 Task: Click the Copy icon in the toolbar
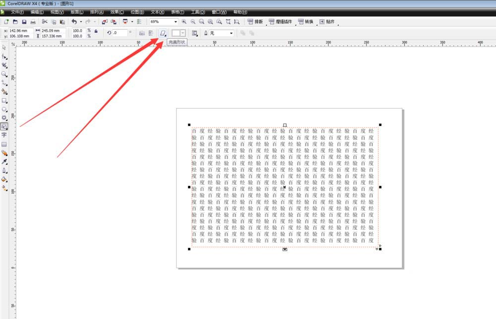(54, 21)
